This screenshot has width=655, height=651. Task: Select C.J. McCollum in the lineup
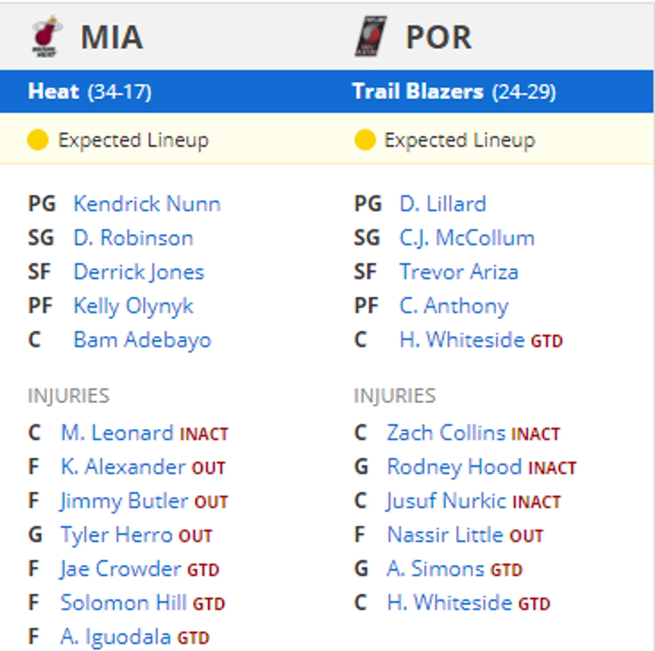(467, 238)
